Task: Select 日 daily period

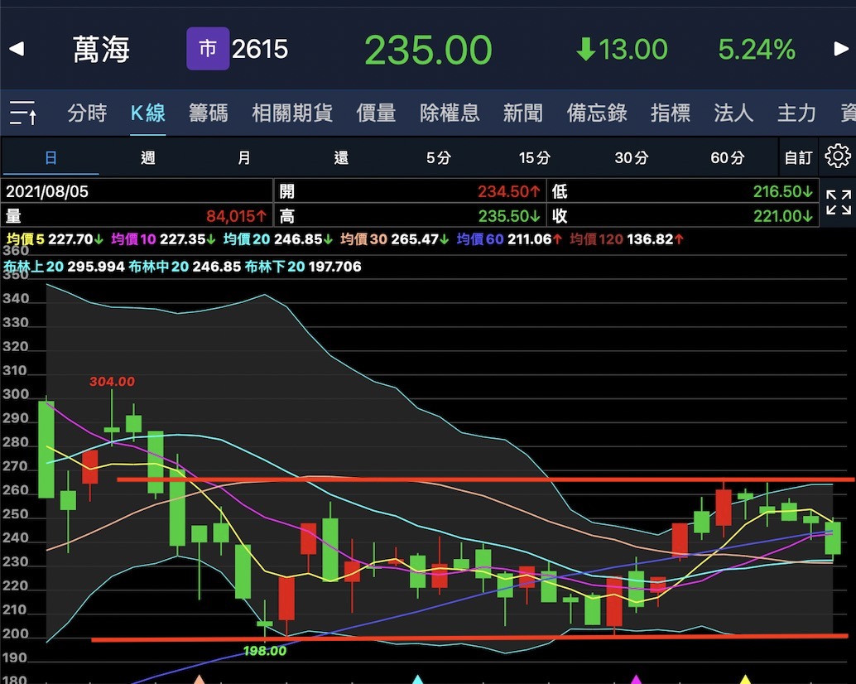Action: click(50, 158)
